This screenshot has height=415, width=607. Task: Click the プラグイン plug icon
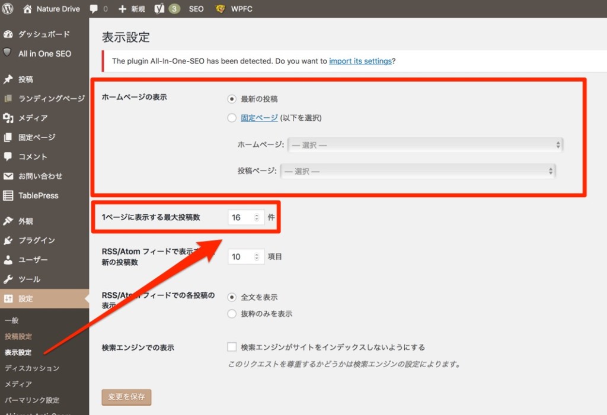[8, 240]
